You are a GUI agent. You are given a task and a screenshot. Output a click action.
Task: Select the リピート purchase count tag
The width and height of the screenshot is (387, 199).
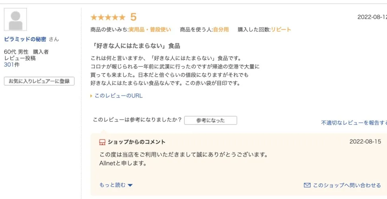point(281,30)
